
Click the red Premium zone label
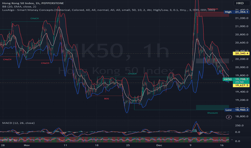point(212,9)
